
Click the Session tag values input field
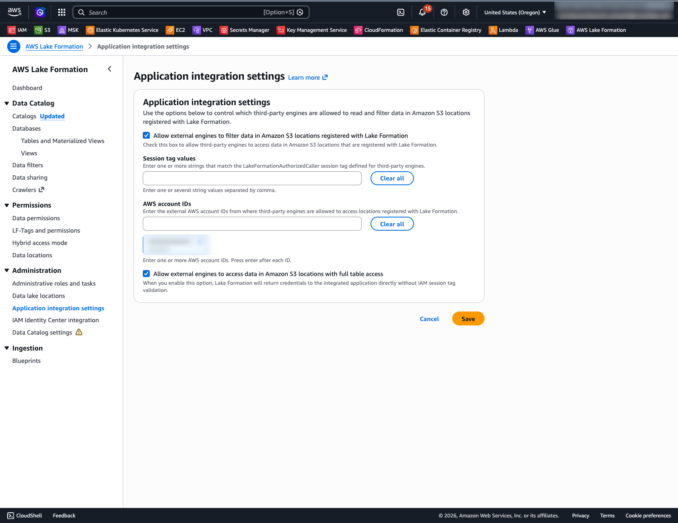click(x=252, y=178)
